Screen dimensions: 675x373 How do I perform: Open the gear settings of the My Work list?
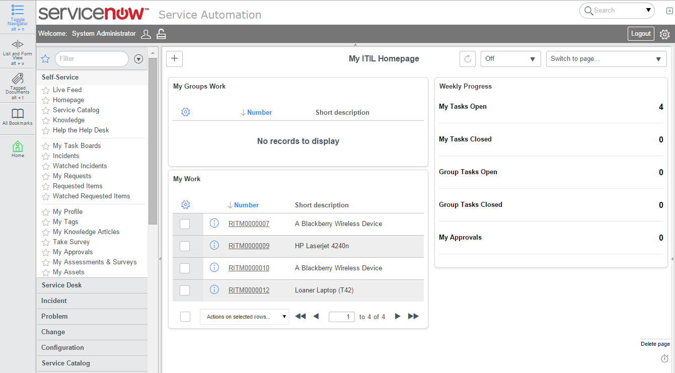(x=185, y=204)
